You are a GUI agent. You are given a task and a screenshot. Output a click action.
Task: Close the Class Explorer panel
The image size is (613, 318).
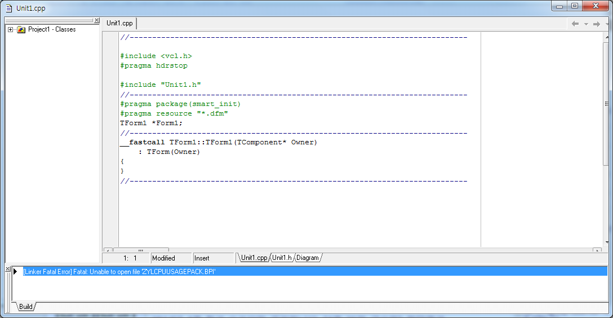96,20
